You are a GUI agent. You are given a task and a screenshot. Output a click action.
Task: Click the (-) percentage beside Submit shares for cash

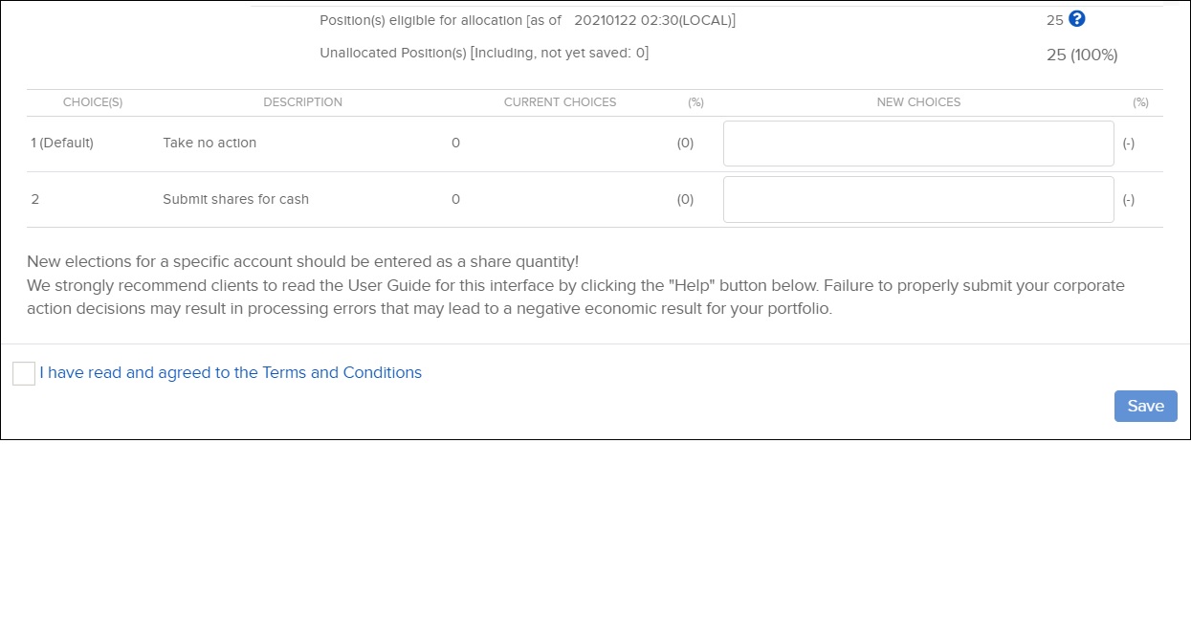coord(1128,200)
